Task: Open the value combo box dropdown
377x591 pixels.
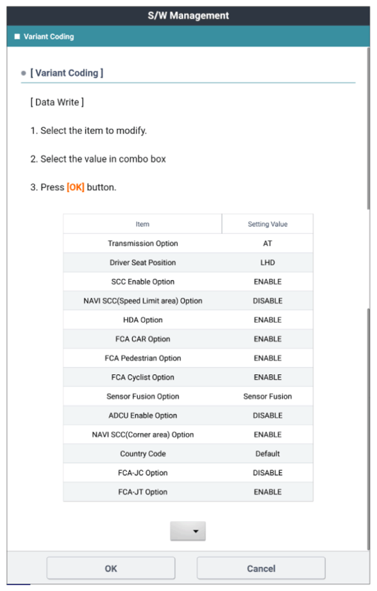Action: (x=188, y=531)
